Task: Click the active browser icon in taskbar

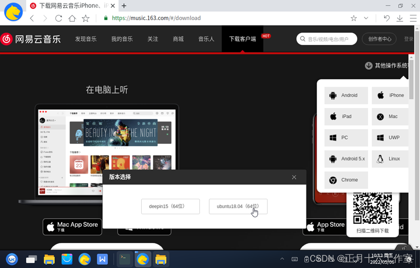Action: pyautogui.click(x=143, y=259)
